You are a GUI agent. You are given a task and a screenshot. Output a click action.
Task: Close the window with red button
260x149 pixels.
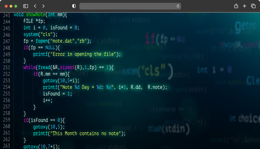pyautogui.click(x=6, y=6)
